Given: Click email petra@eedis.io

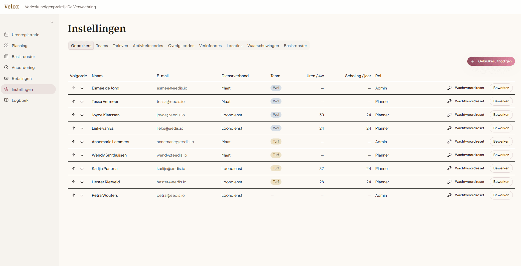Looking at the screenshot, I should pos(170,195).
